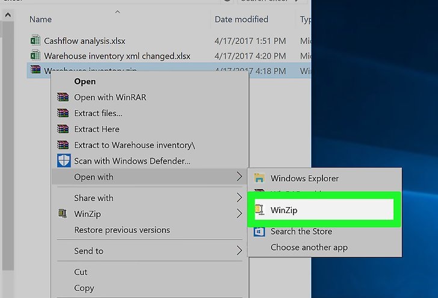Click the sort direction arrow above Name
The image size is (438, 298).
point(117,12)
